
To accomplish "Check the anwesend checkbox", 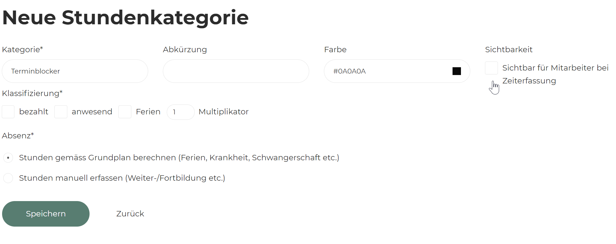I will point(61,112).
